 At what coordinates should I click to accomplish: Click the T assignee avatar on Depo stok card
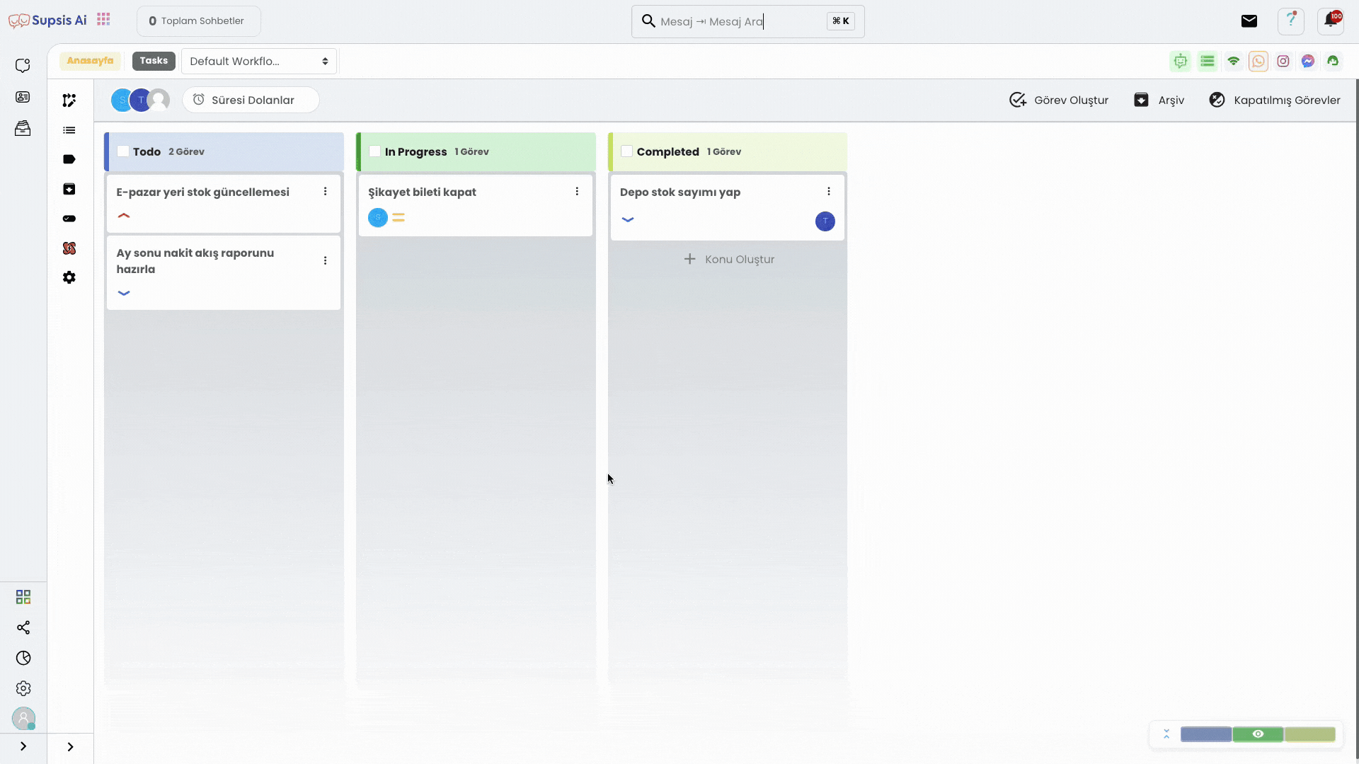coord(825,221)
